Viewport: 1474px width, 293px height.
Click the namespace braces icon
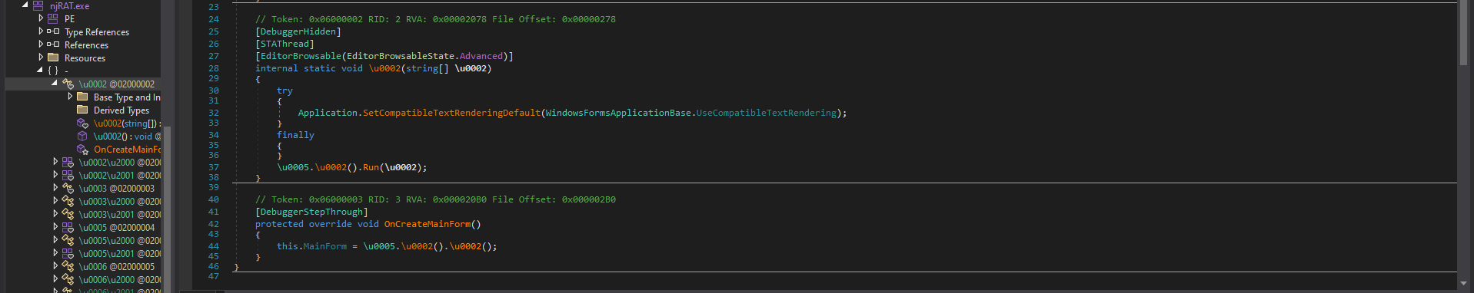(x=53, y=71)
